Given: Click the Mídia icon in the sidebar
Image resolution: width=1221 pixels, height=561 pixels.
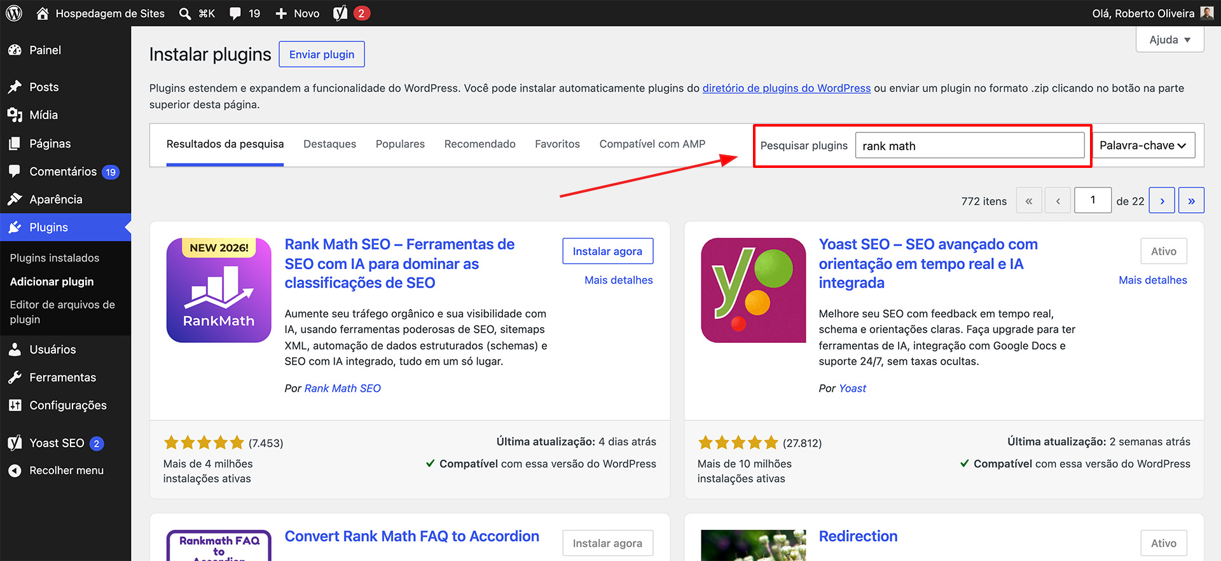Looking at the screenshot, I should coord(15,115).
